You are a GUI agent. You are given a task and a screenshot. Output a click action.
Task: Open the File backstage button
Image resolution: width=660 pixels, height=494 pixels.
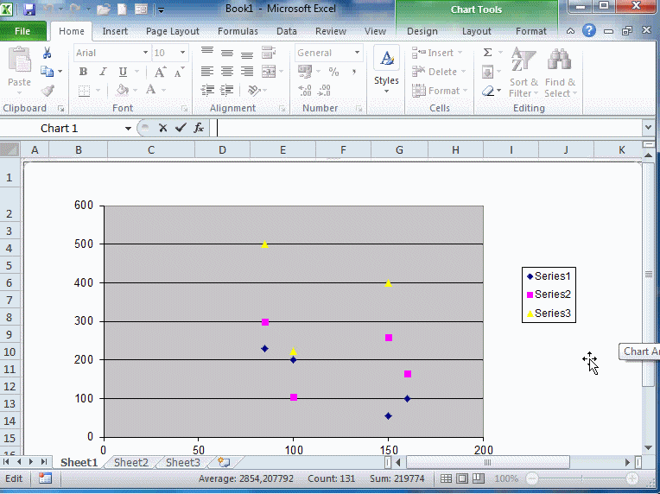click(22, 31)
